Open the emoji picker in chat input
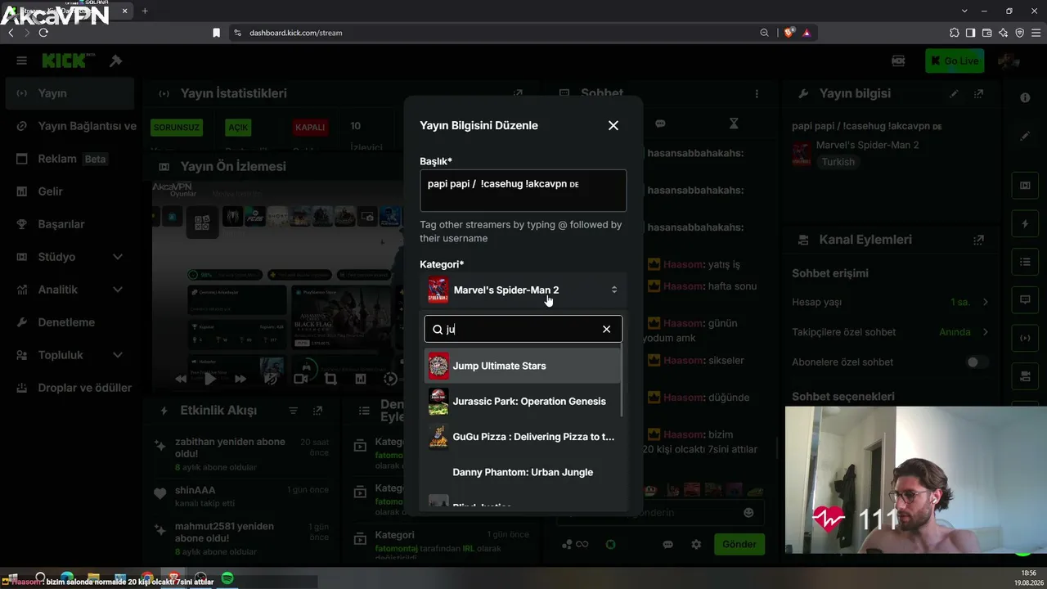Viewport: 1047px width, 589px height. coord(748,513)
